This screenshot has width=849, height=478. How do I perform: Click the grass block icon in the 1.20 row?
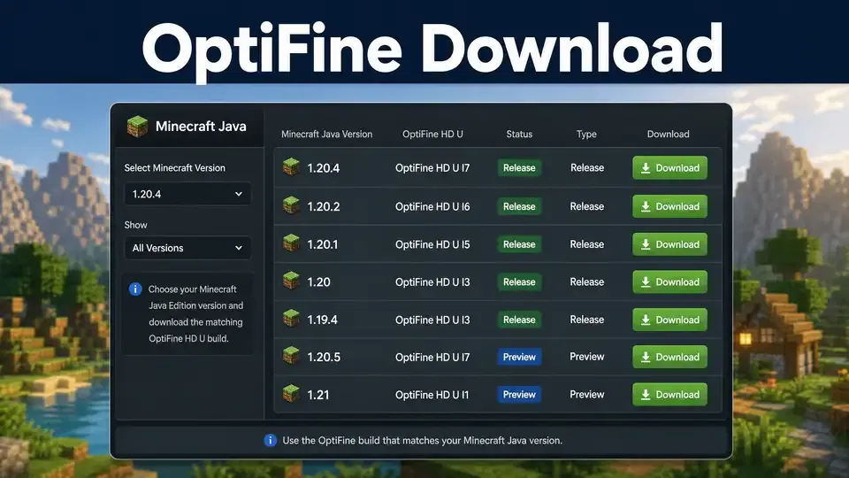[291, 281]
